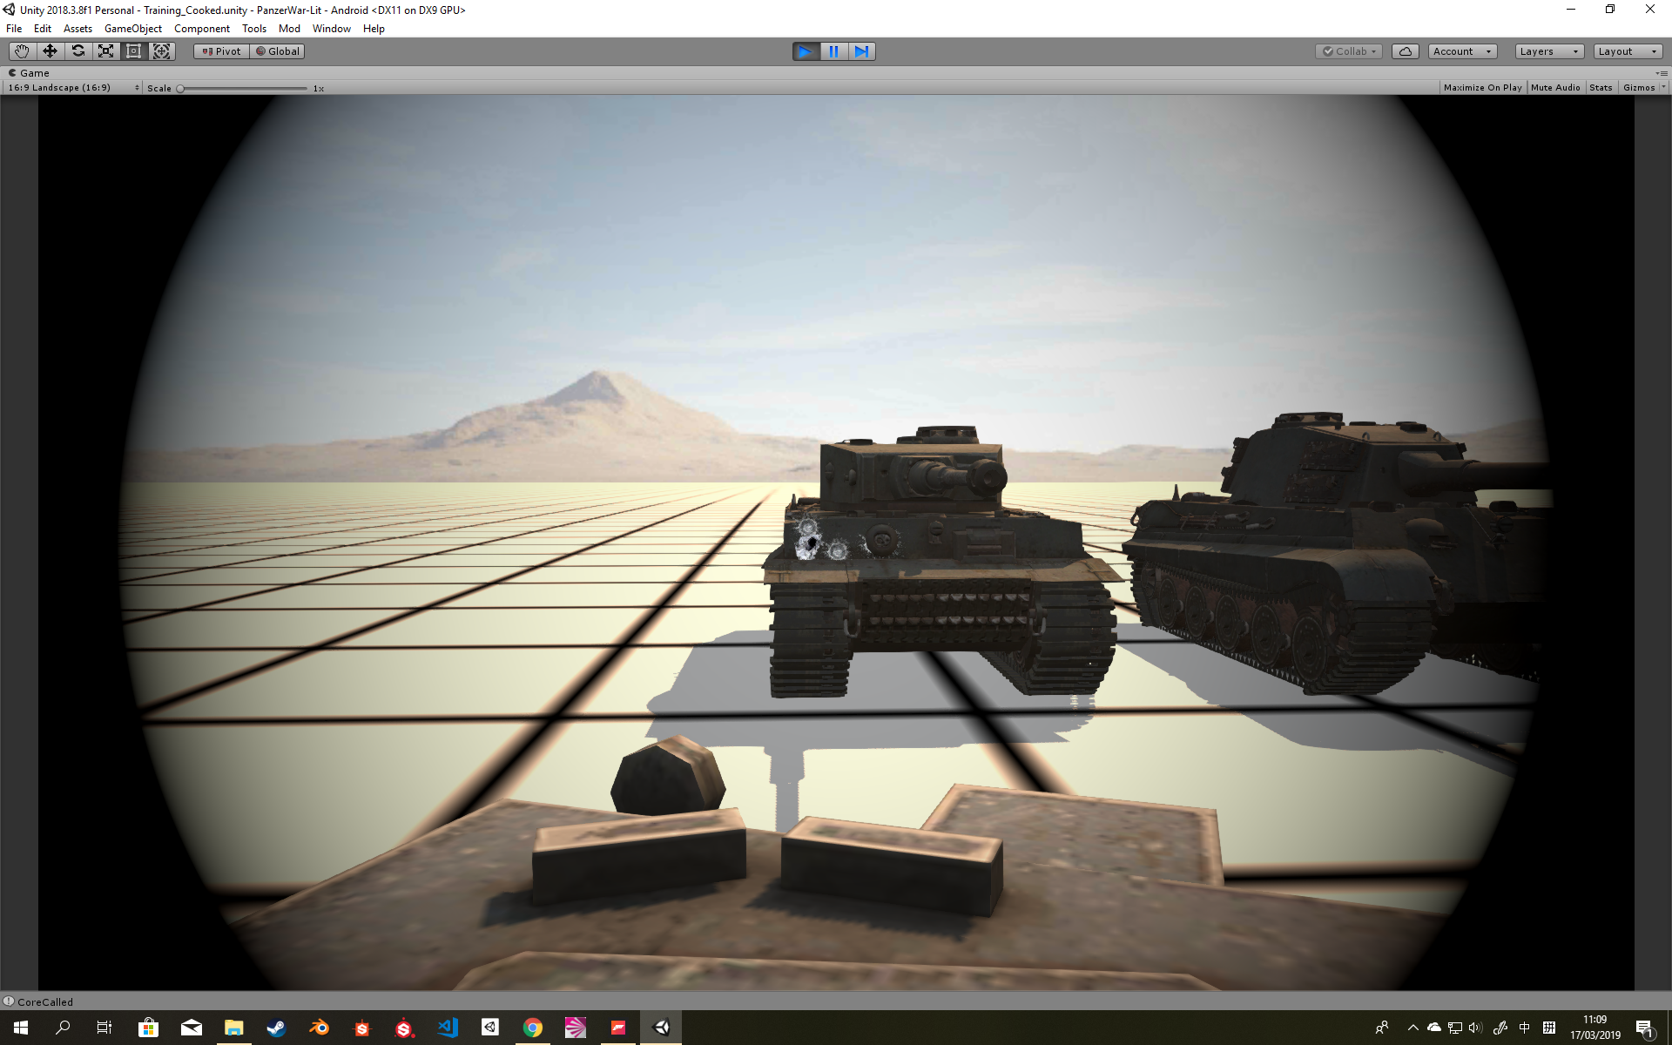Toggle the Stats overlay
The image size is (1672, 1045).
1601,88
